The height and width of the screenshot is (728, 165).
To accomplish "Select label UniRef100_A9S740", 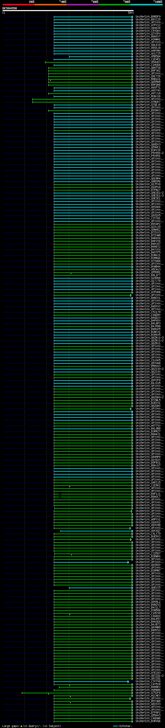I will (x=148, y=91).
